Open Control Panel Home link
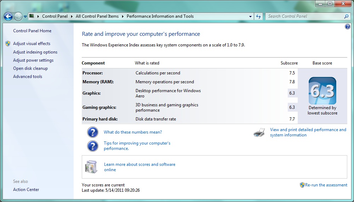The height and width of the screenshot is (202, 354). click(x=32, y=31)
